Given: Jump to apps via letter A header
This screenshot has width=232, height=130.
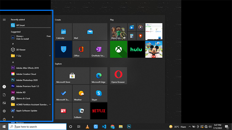Looking at the screenshot, I should point(13,62).
